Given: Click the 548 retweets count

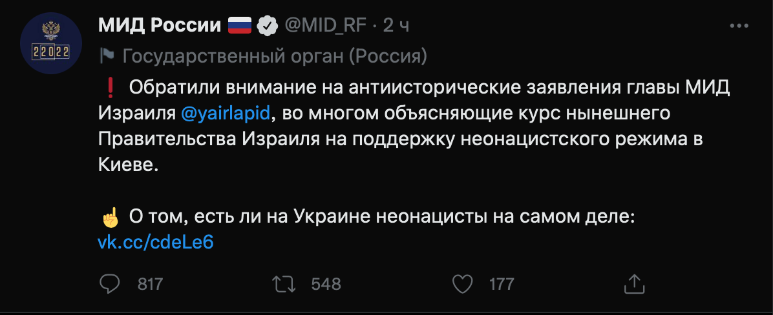Looking at the screenshot, I should [x=326, y=283].
